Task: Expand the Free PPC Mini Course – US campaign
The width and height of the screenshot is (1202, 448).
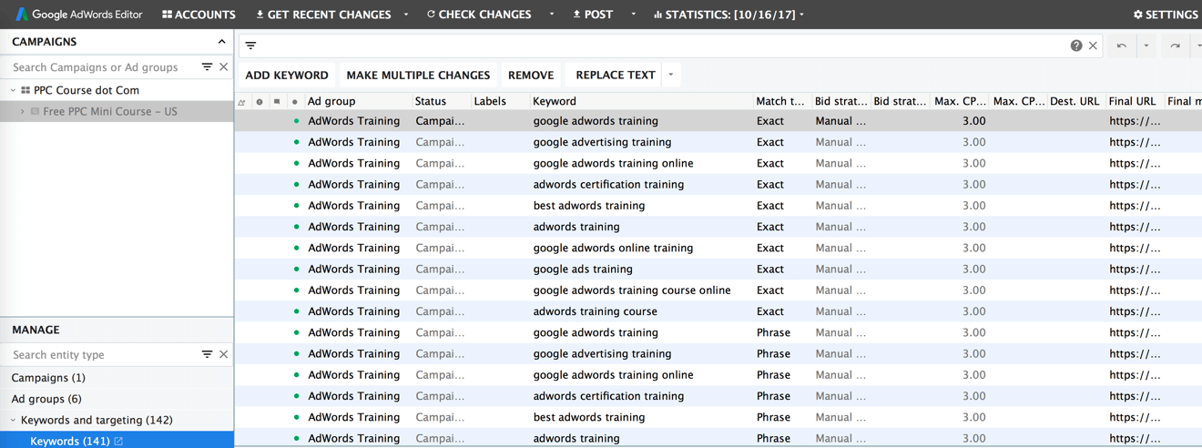Action: [x=23, y=111]
